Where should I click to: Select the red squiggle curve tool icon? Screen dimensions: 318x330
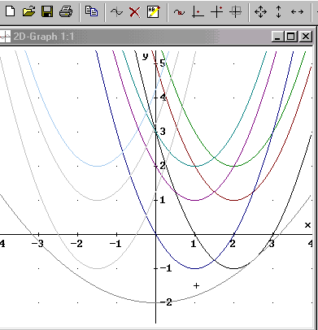(179, 12)
